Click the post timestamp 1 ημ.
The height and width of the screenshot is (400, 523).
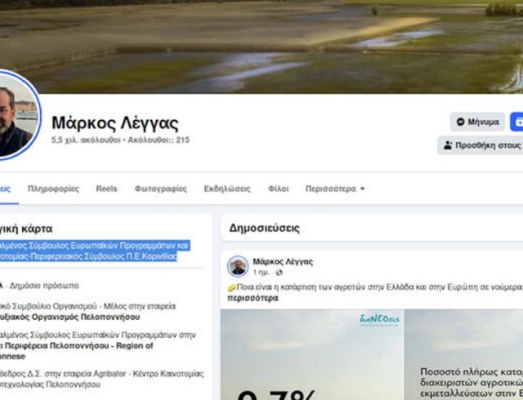[261, 273]
